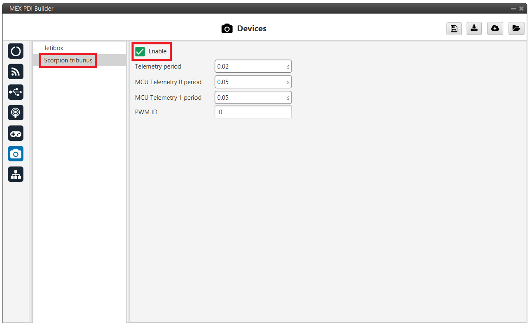
Task: Click the MCU Telemetry 1 period field
Action: point(250,97)
